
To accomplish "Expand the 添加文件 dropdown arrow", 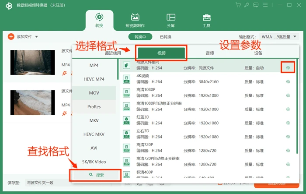I will coord(36,37).
